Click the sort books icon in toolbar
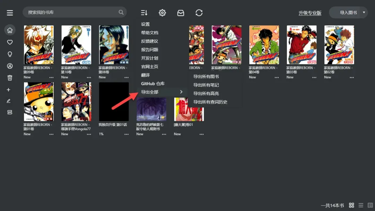 144,13
